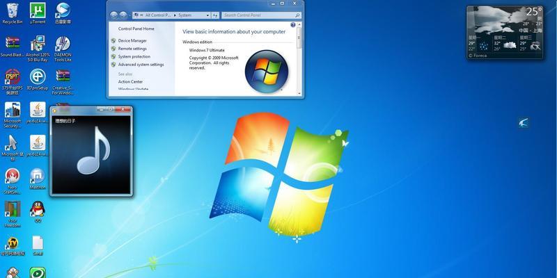Click the scroll-down arrow in System window
The image size is (557, 278).
coord(299,94)
